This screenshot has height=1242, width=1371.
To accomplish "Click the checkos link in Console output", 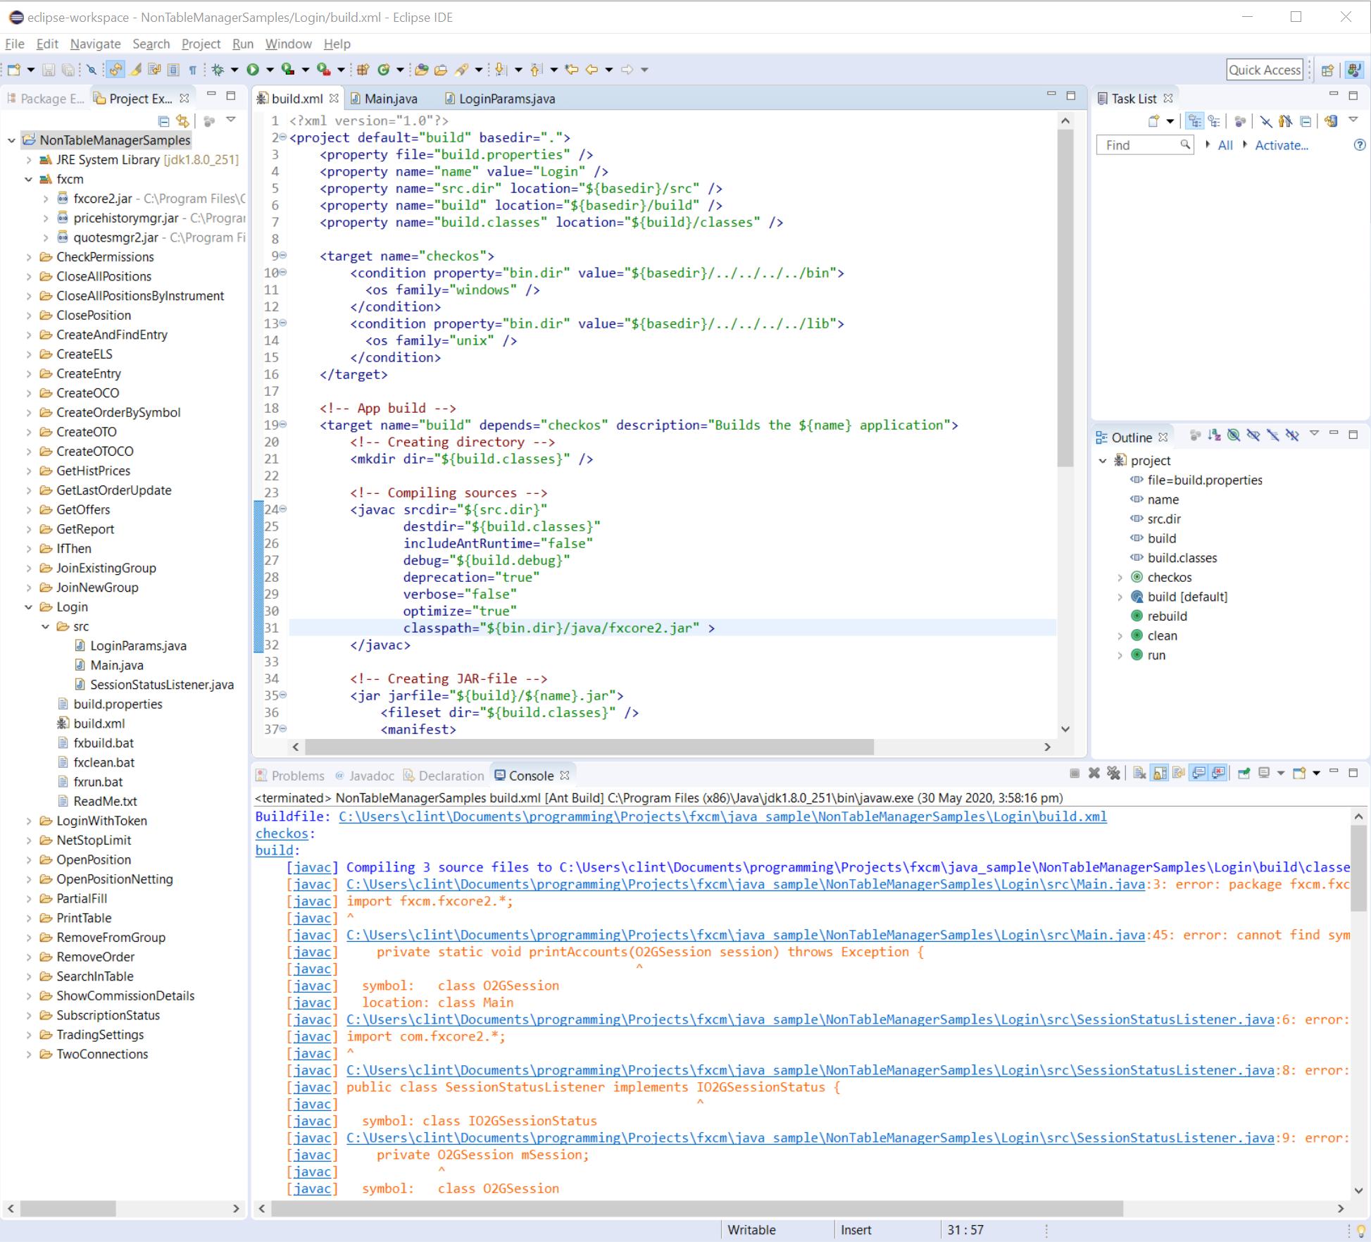I will click(282, 833).
